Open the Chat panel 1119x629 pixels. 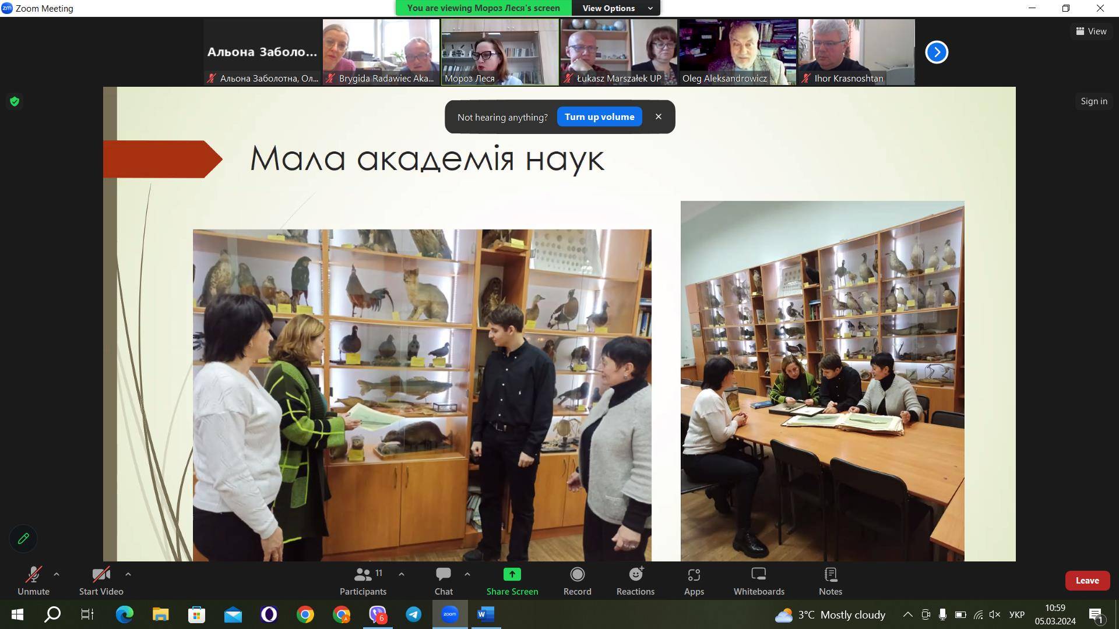click(444, 581)
